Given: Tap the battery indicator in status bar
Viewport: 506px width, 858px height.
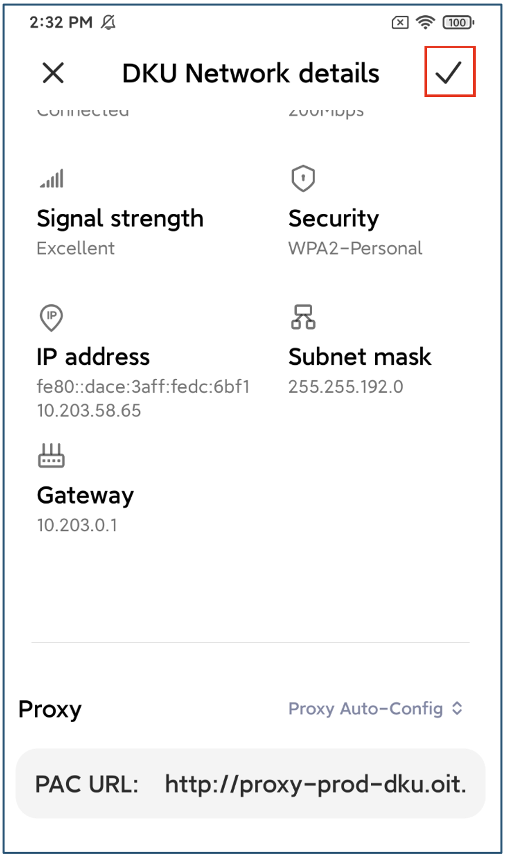Looking at the screenshot, I should click(458, 22).
